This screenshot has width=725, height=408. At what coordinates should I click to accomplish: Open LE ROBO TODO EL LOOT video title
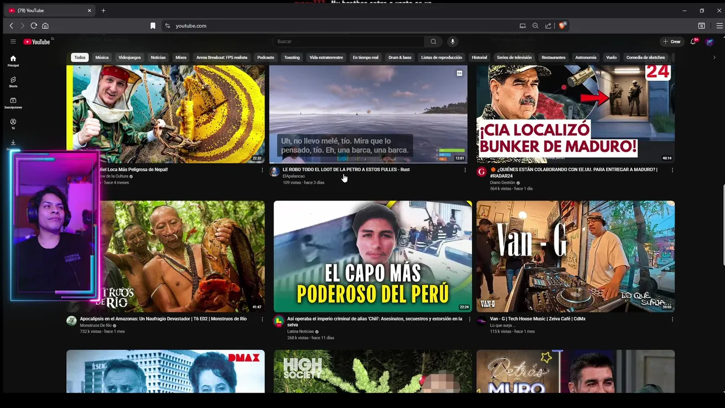pyautogui.click(x=346, y=169)
